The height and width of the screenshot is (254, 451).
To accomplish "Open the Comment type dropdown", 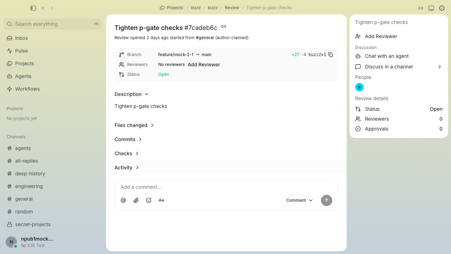I will 299,200.
